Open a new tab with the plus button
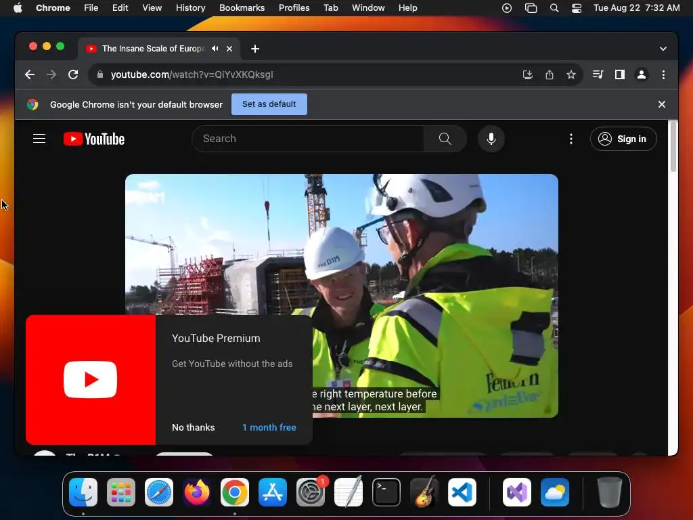 point(255,49)
